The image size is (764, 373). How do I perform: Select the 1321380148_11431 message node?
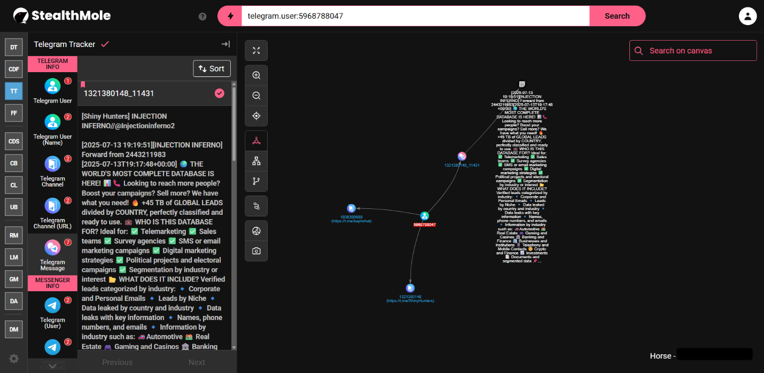(x=462, y=156)
